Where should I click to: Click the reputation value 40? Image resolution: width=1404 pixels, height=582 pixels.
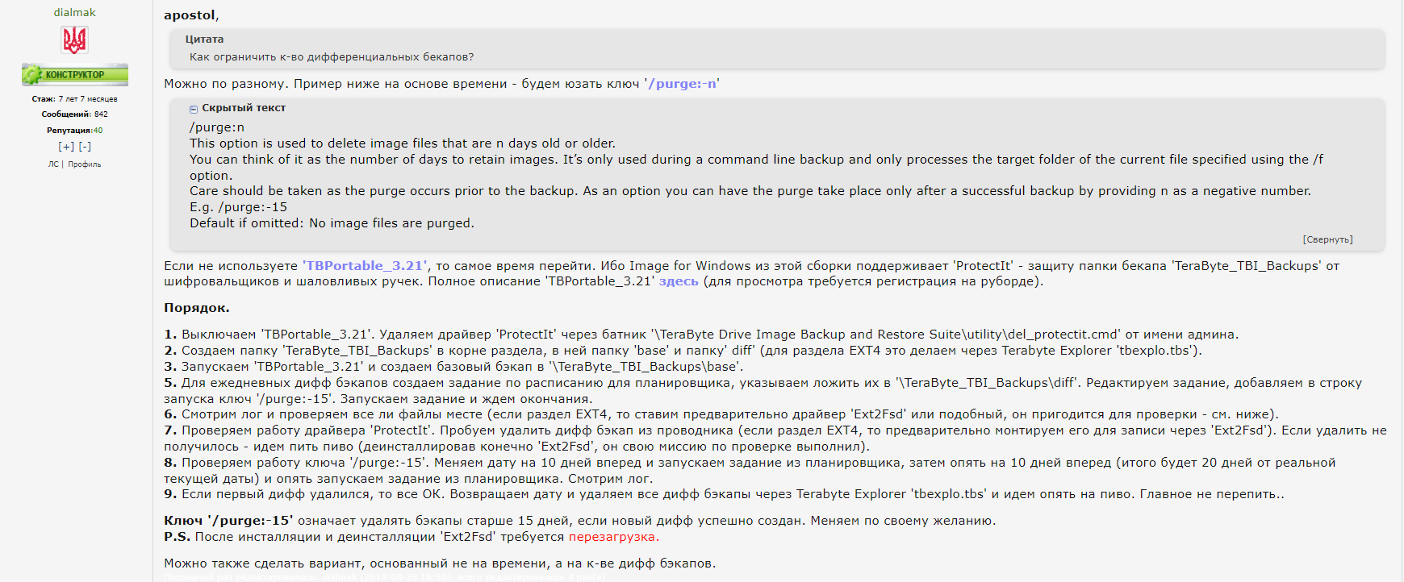tap(98, 131)
